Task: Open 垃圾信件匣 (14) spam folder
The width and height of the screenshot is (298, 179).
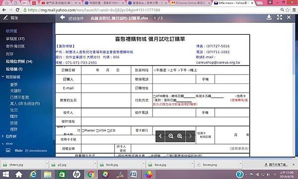Action: (19, 62)
